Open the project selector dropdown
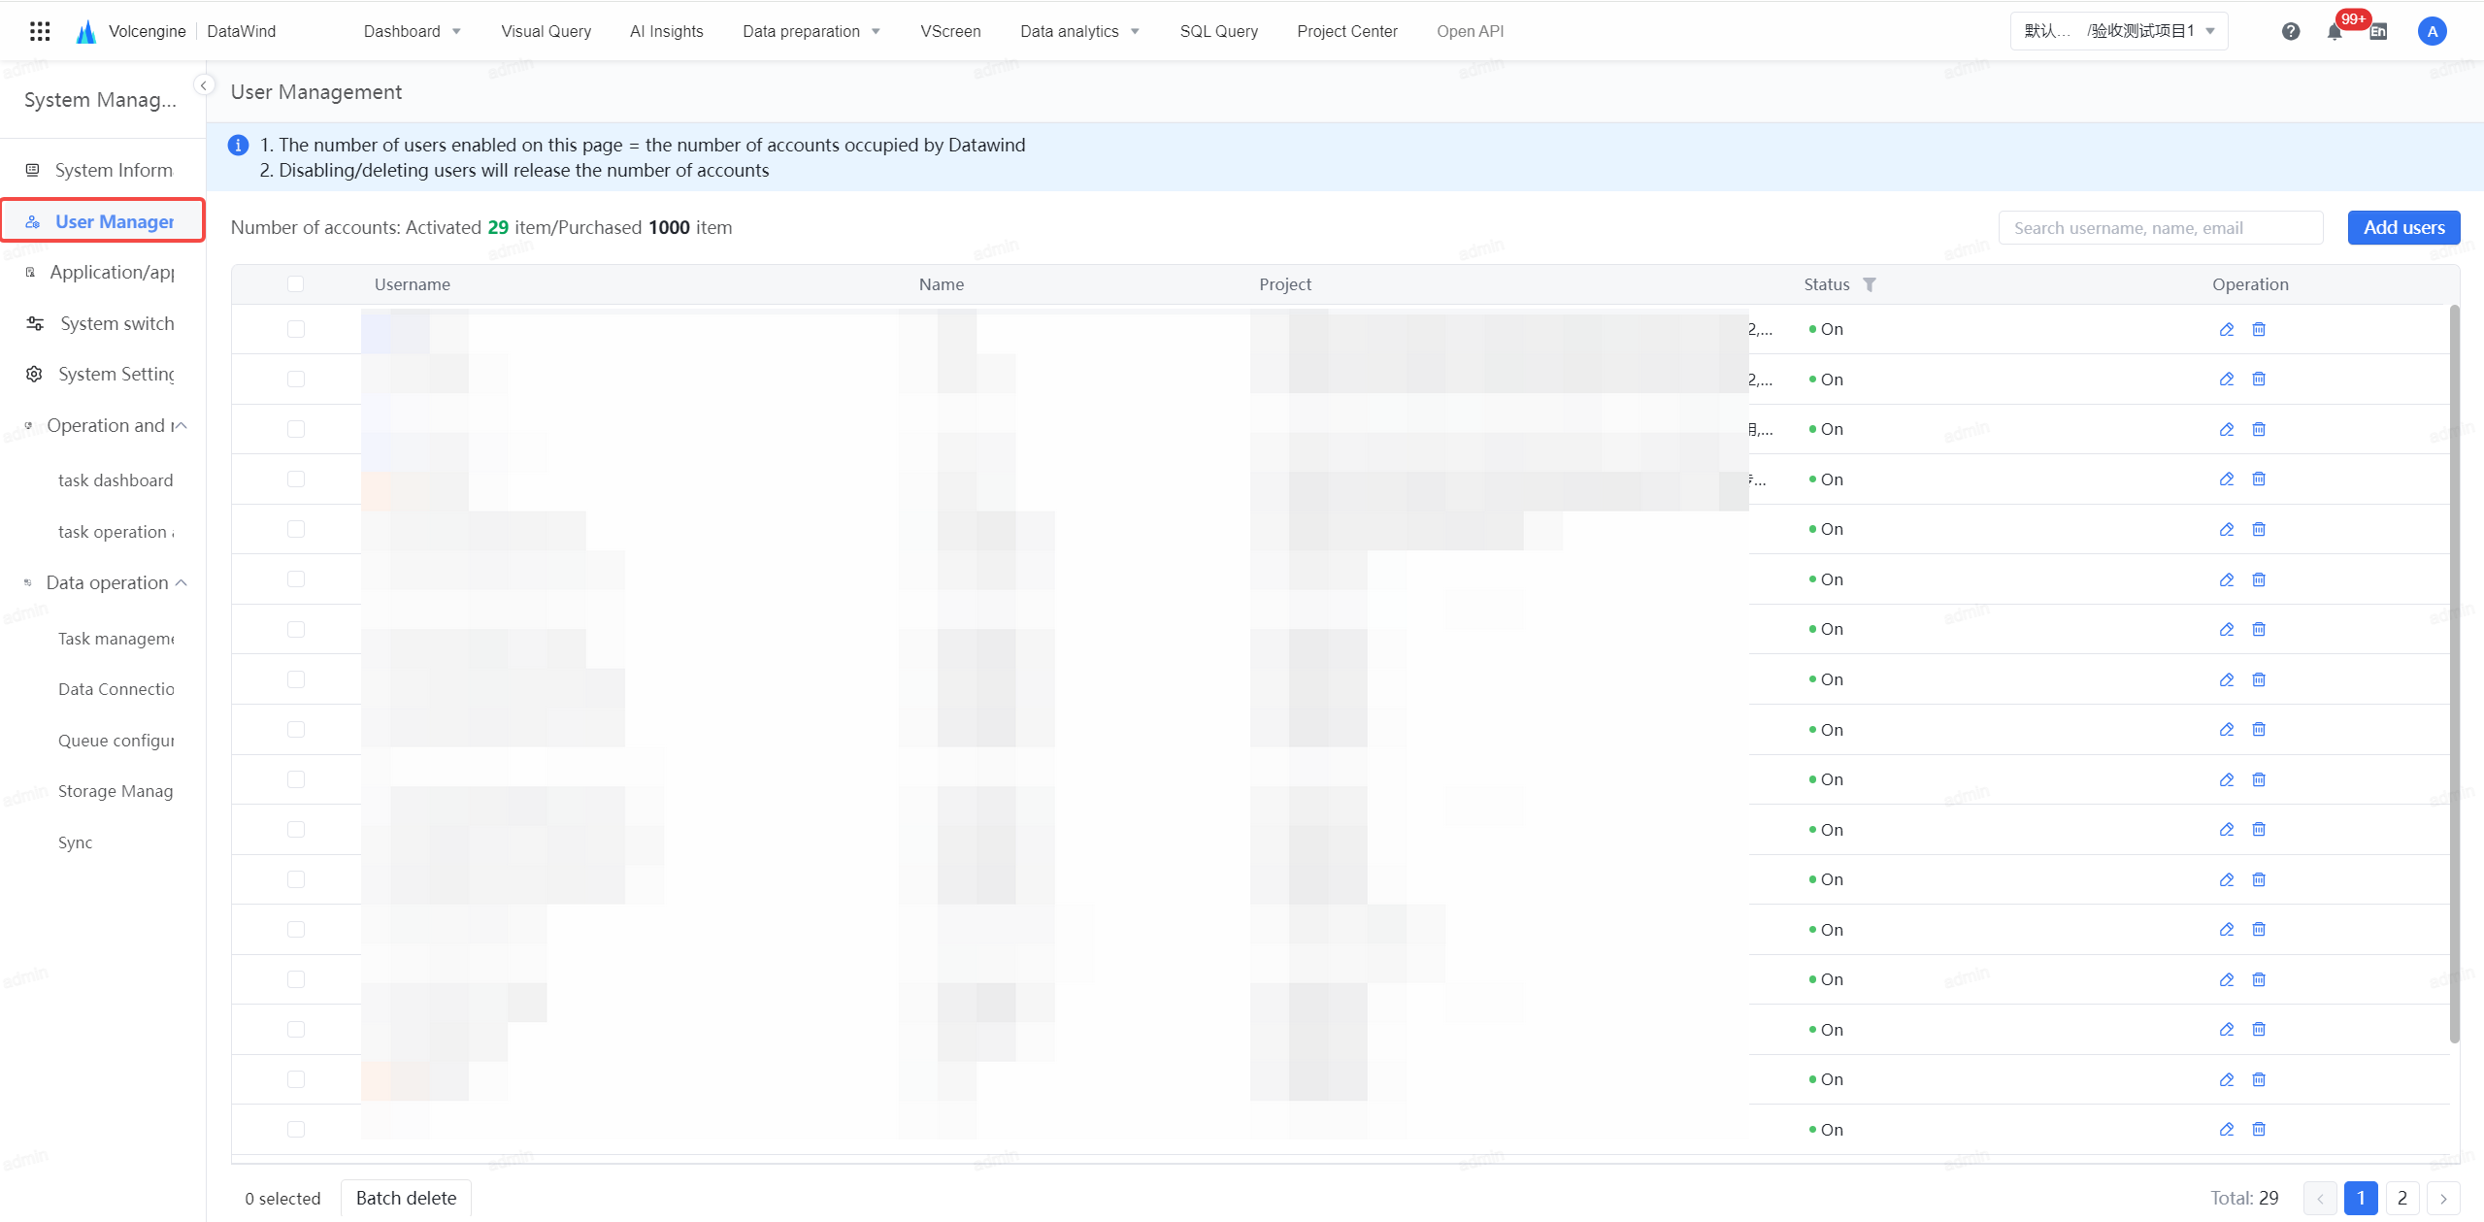2484x1222 pixels. click(x=2119, y=31)
